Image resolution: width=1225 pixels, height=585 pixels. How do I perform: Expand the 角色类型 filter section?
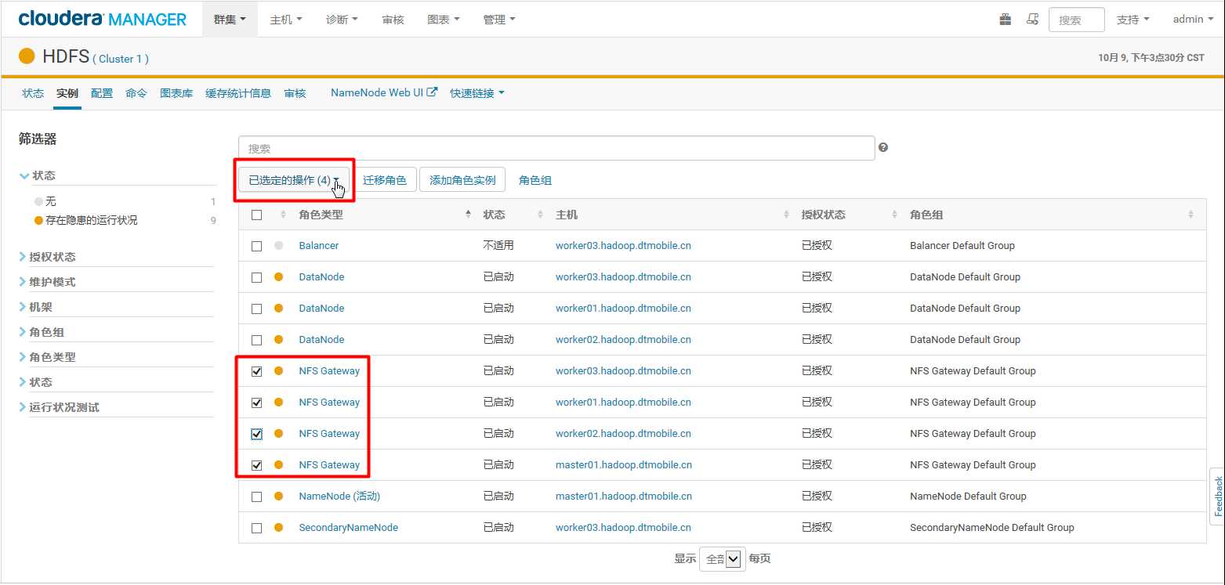pos(53,357)
